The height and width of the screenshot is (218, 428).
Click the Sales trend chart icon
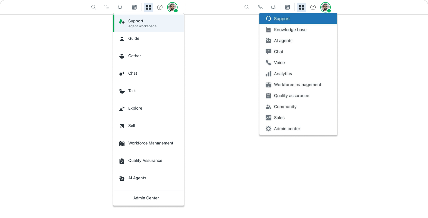point(268,118)
